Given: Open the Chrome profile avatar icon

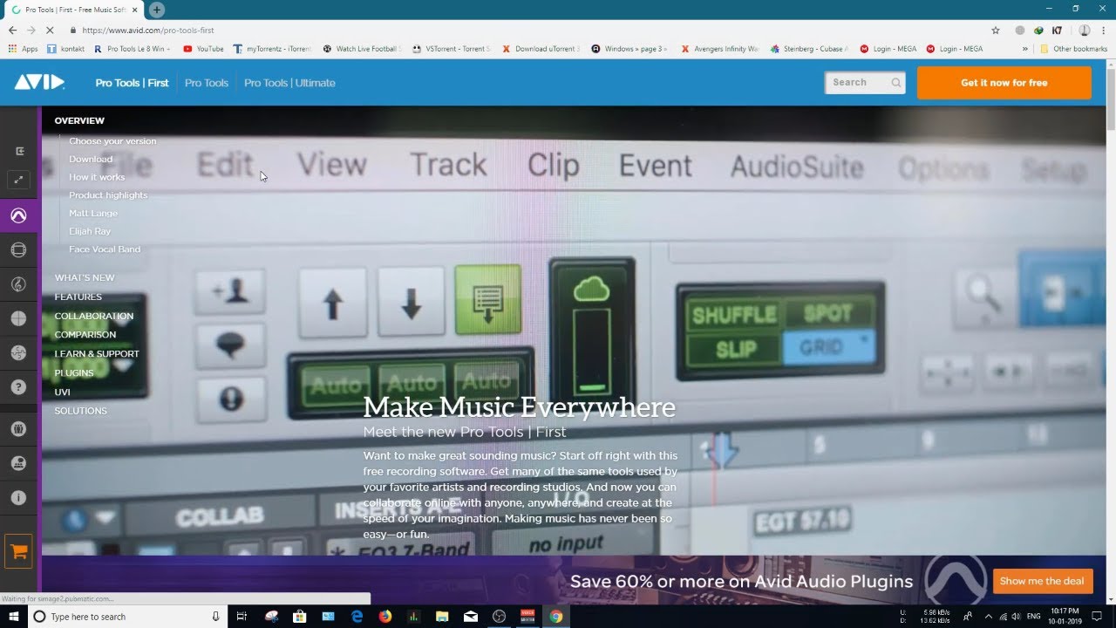Looking at the screenshot, I should 1085,30.
